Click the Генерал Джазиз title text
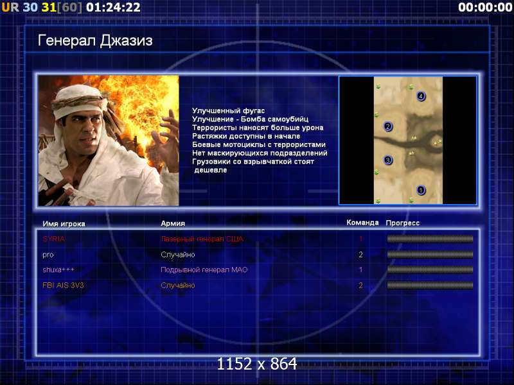Image resolution: width=514 pixels, height=385 pixels. pos(95,41)
